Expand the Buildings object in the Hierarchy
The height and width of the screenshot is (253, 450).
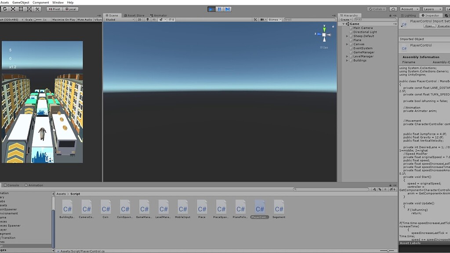[x=347, y=60]
